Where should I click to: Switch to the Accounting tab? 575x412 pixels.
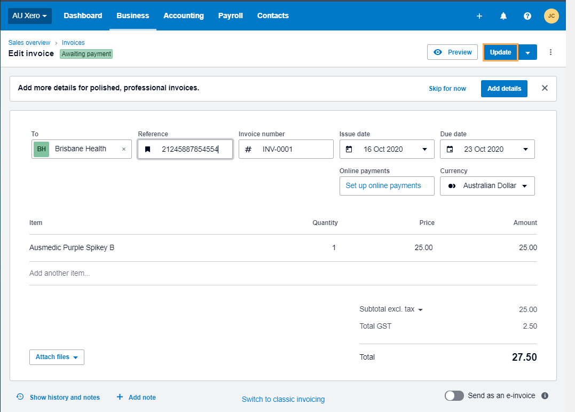(184, 16)
